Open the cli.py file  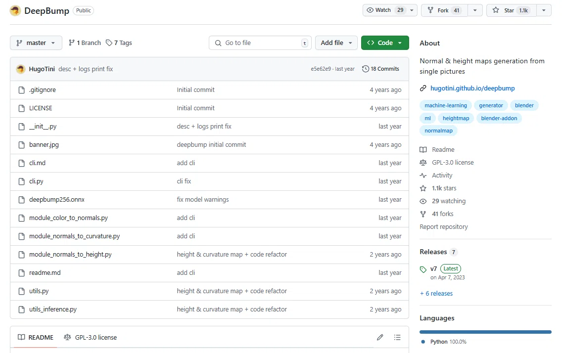pyautogui.click(x=36, y=181)
